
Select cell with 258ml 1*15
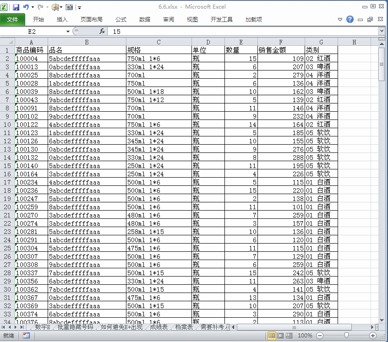159,232
